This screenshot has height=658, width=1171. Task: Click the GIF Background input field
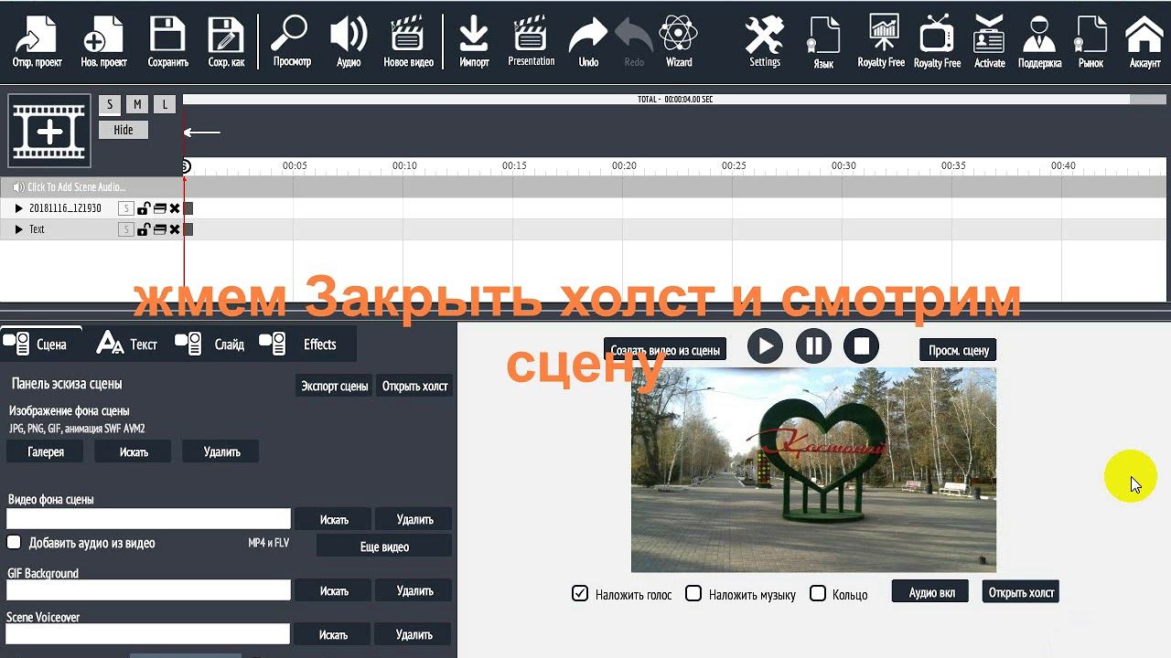(x=148, y=590)
